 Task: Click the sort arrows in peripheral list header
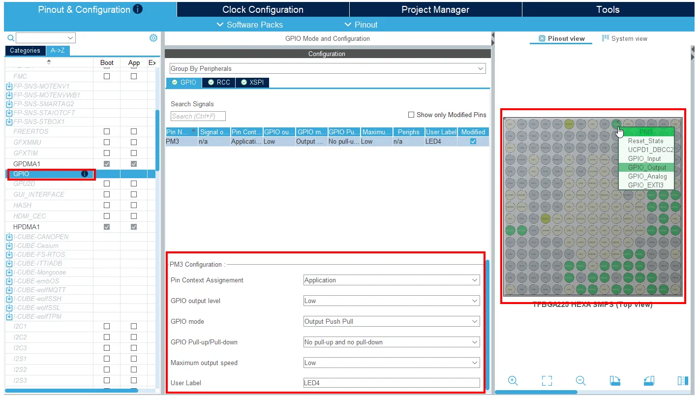click(x=49, y=62)
